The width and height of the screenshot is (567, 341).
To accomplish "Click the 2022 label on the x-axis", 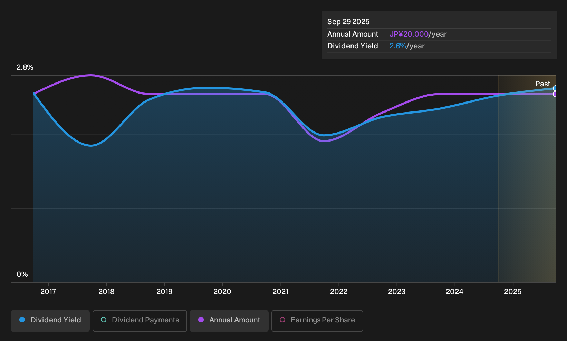I will [338, 292].
